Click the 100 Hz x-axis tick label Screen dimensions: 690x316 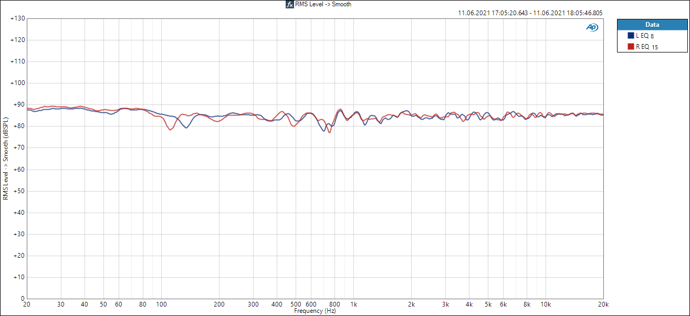(161, 304)
